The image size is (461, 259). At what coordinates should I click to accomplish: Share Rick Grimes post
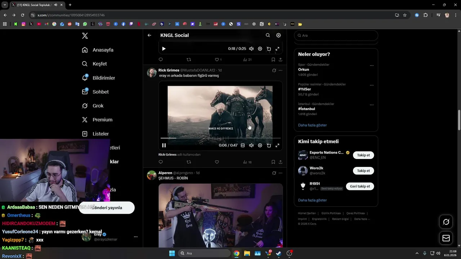click(281, 162)
